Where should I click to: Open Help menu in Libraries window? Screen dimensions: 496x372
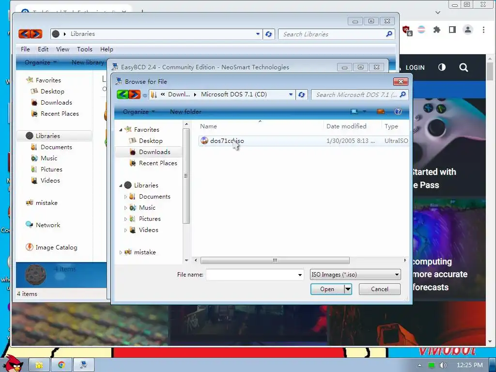107,49
